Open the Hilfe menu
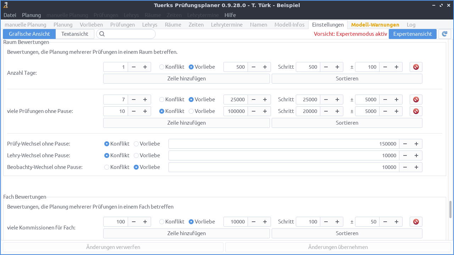454x255 pixels. tap(230, 15)
